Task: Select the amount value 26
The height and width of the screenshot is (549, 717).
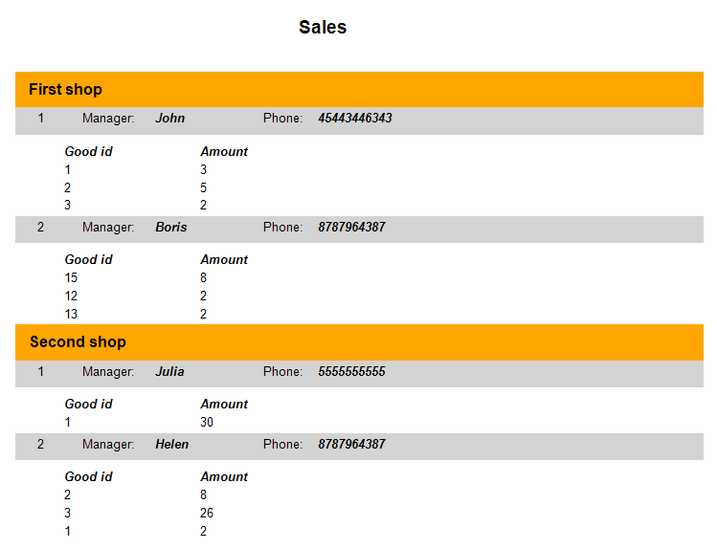Action: [207, 513]
